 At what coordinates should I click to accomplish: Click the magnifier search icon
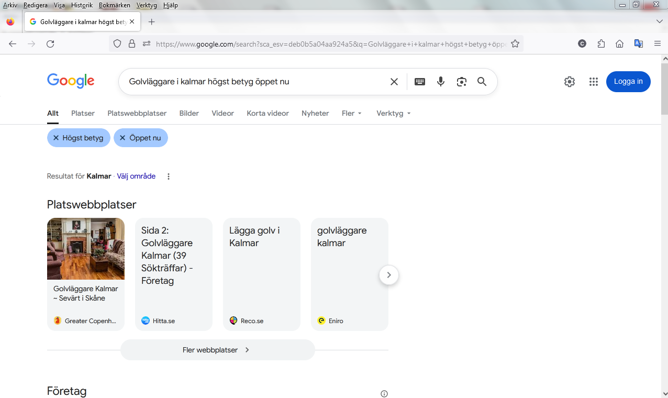(x=482, y=82)
